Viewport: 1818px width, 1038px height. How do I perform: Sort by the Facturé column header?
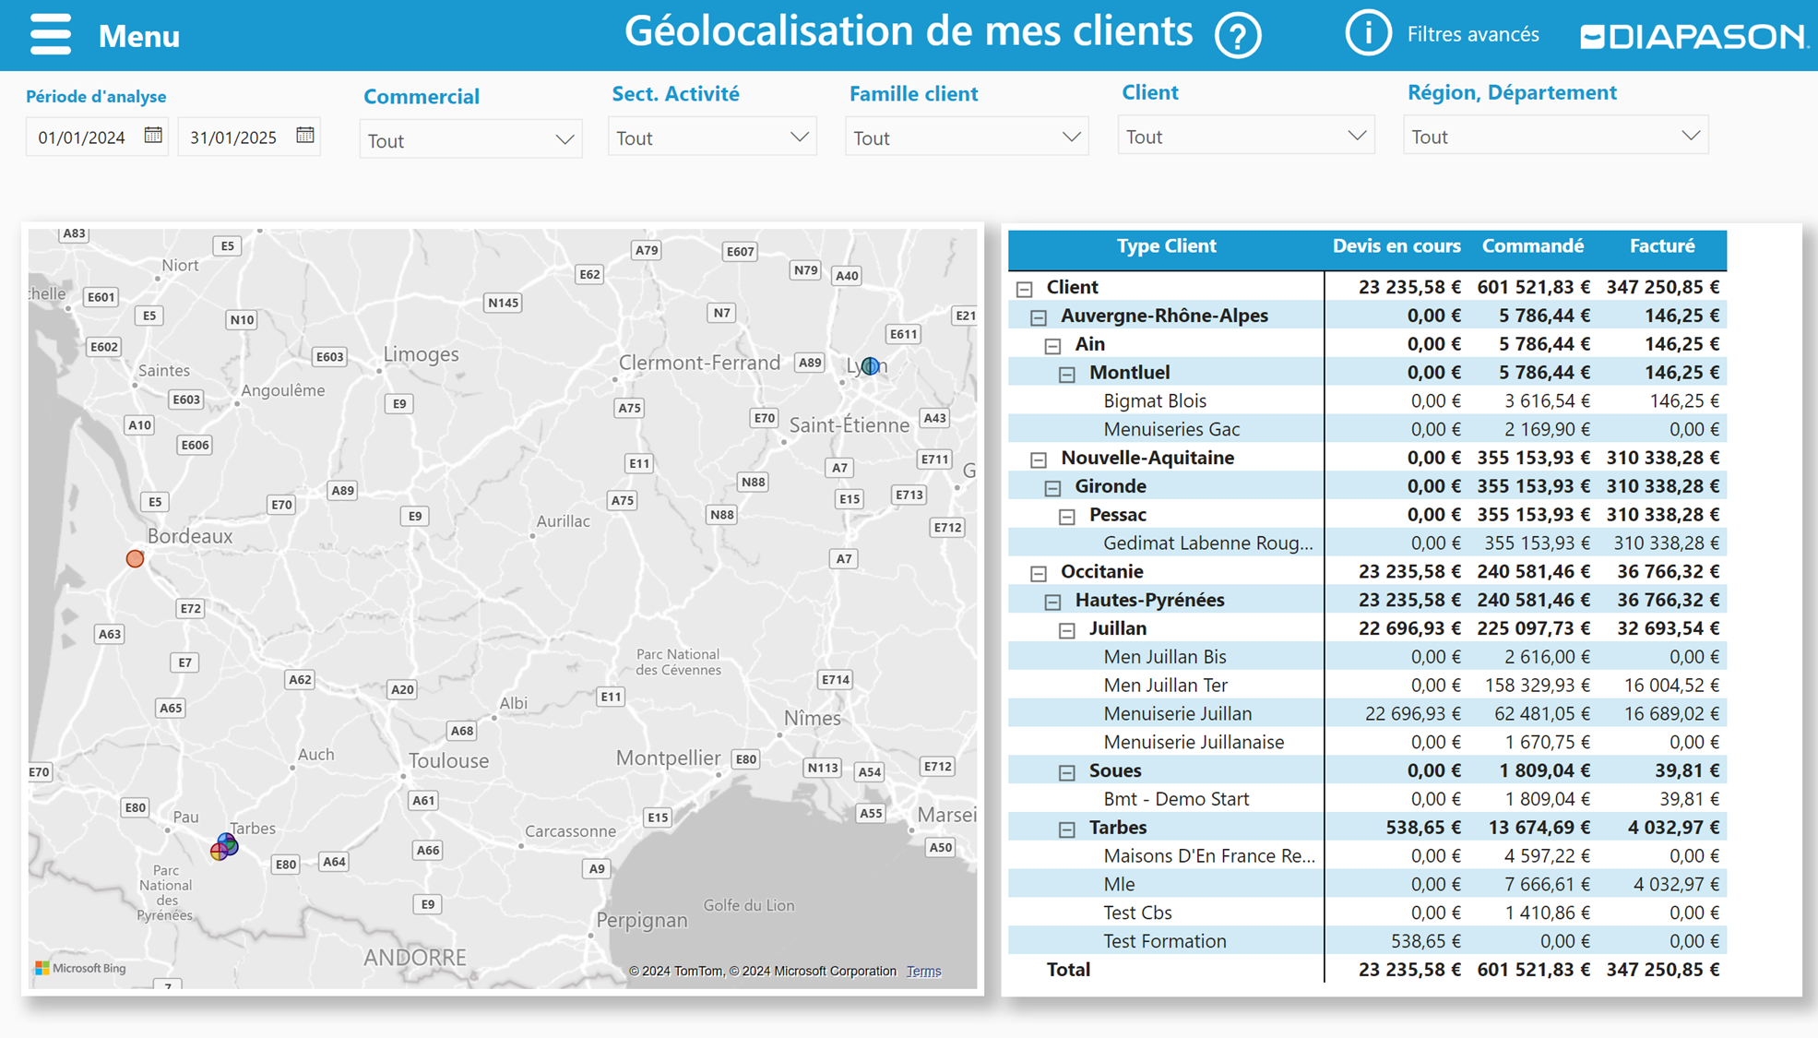(x=1661, y=246)
